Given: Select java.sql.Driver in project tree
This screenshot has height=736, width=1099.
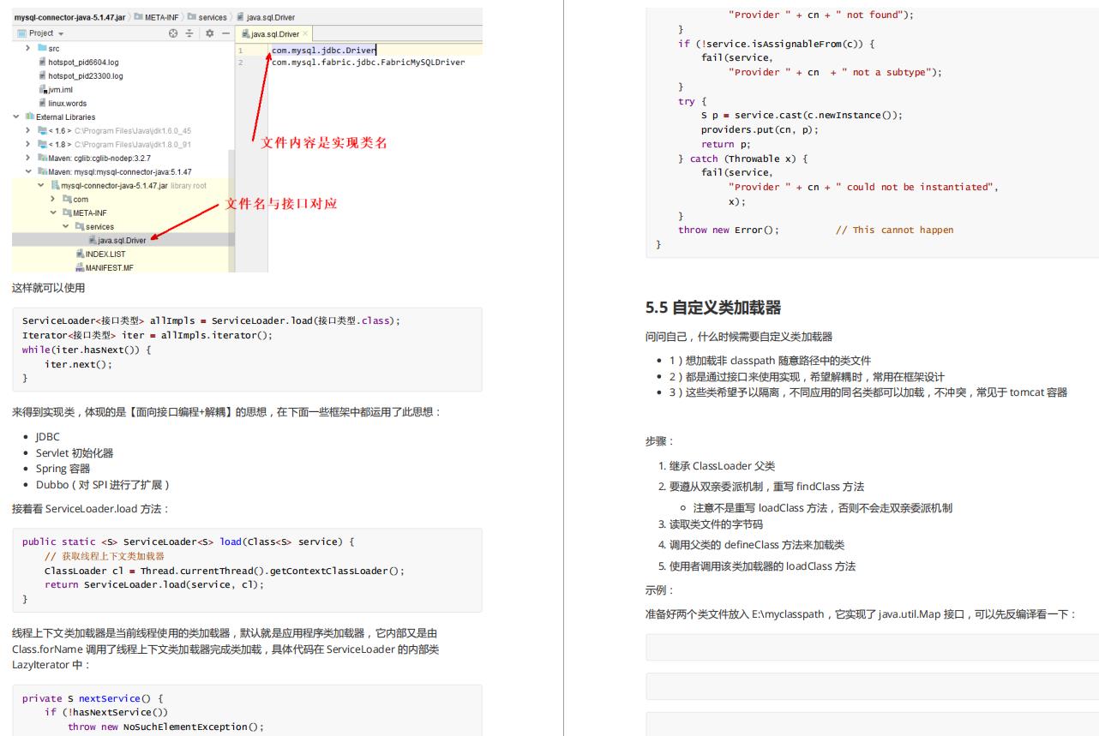Looking at the screenshot, I should pyautogui.click(x=121, y=240).
